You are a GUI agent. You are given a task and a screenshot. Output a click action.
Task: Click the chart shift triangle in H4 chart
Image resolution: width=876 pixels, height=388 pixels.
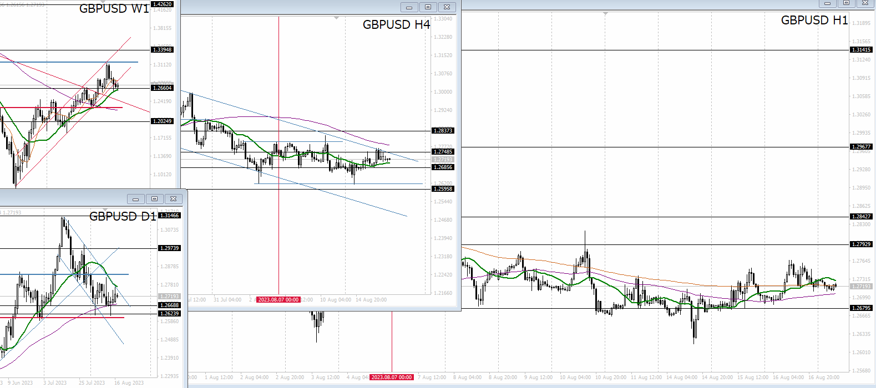tap(336, 18)
